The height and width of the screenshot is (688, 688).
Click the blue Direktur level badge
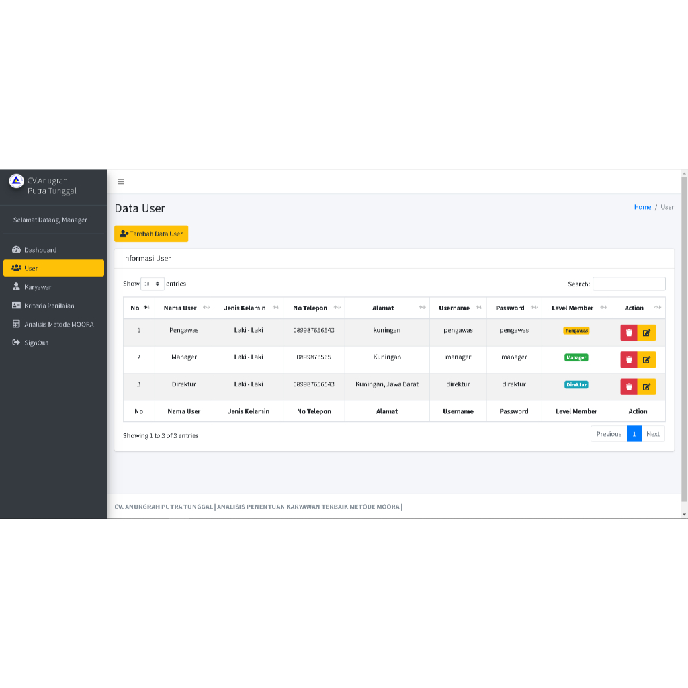pos(576,385)
